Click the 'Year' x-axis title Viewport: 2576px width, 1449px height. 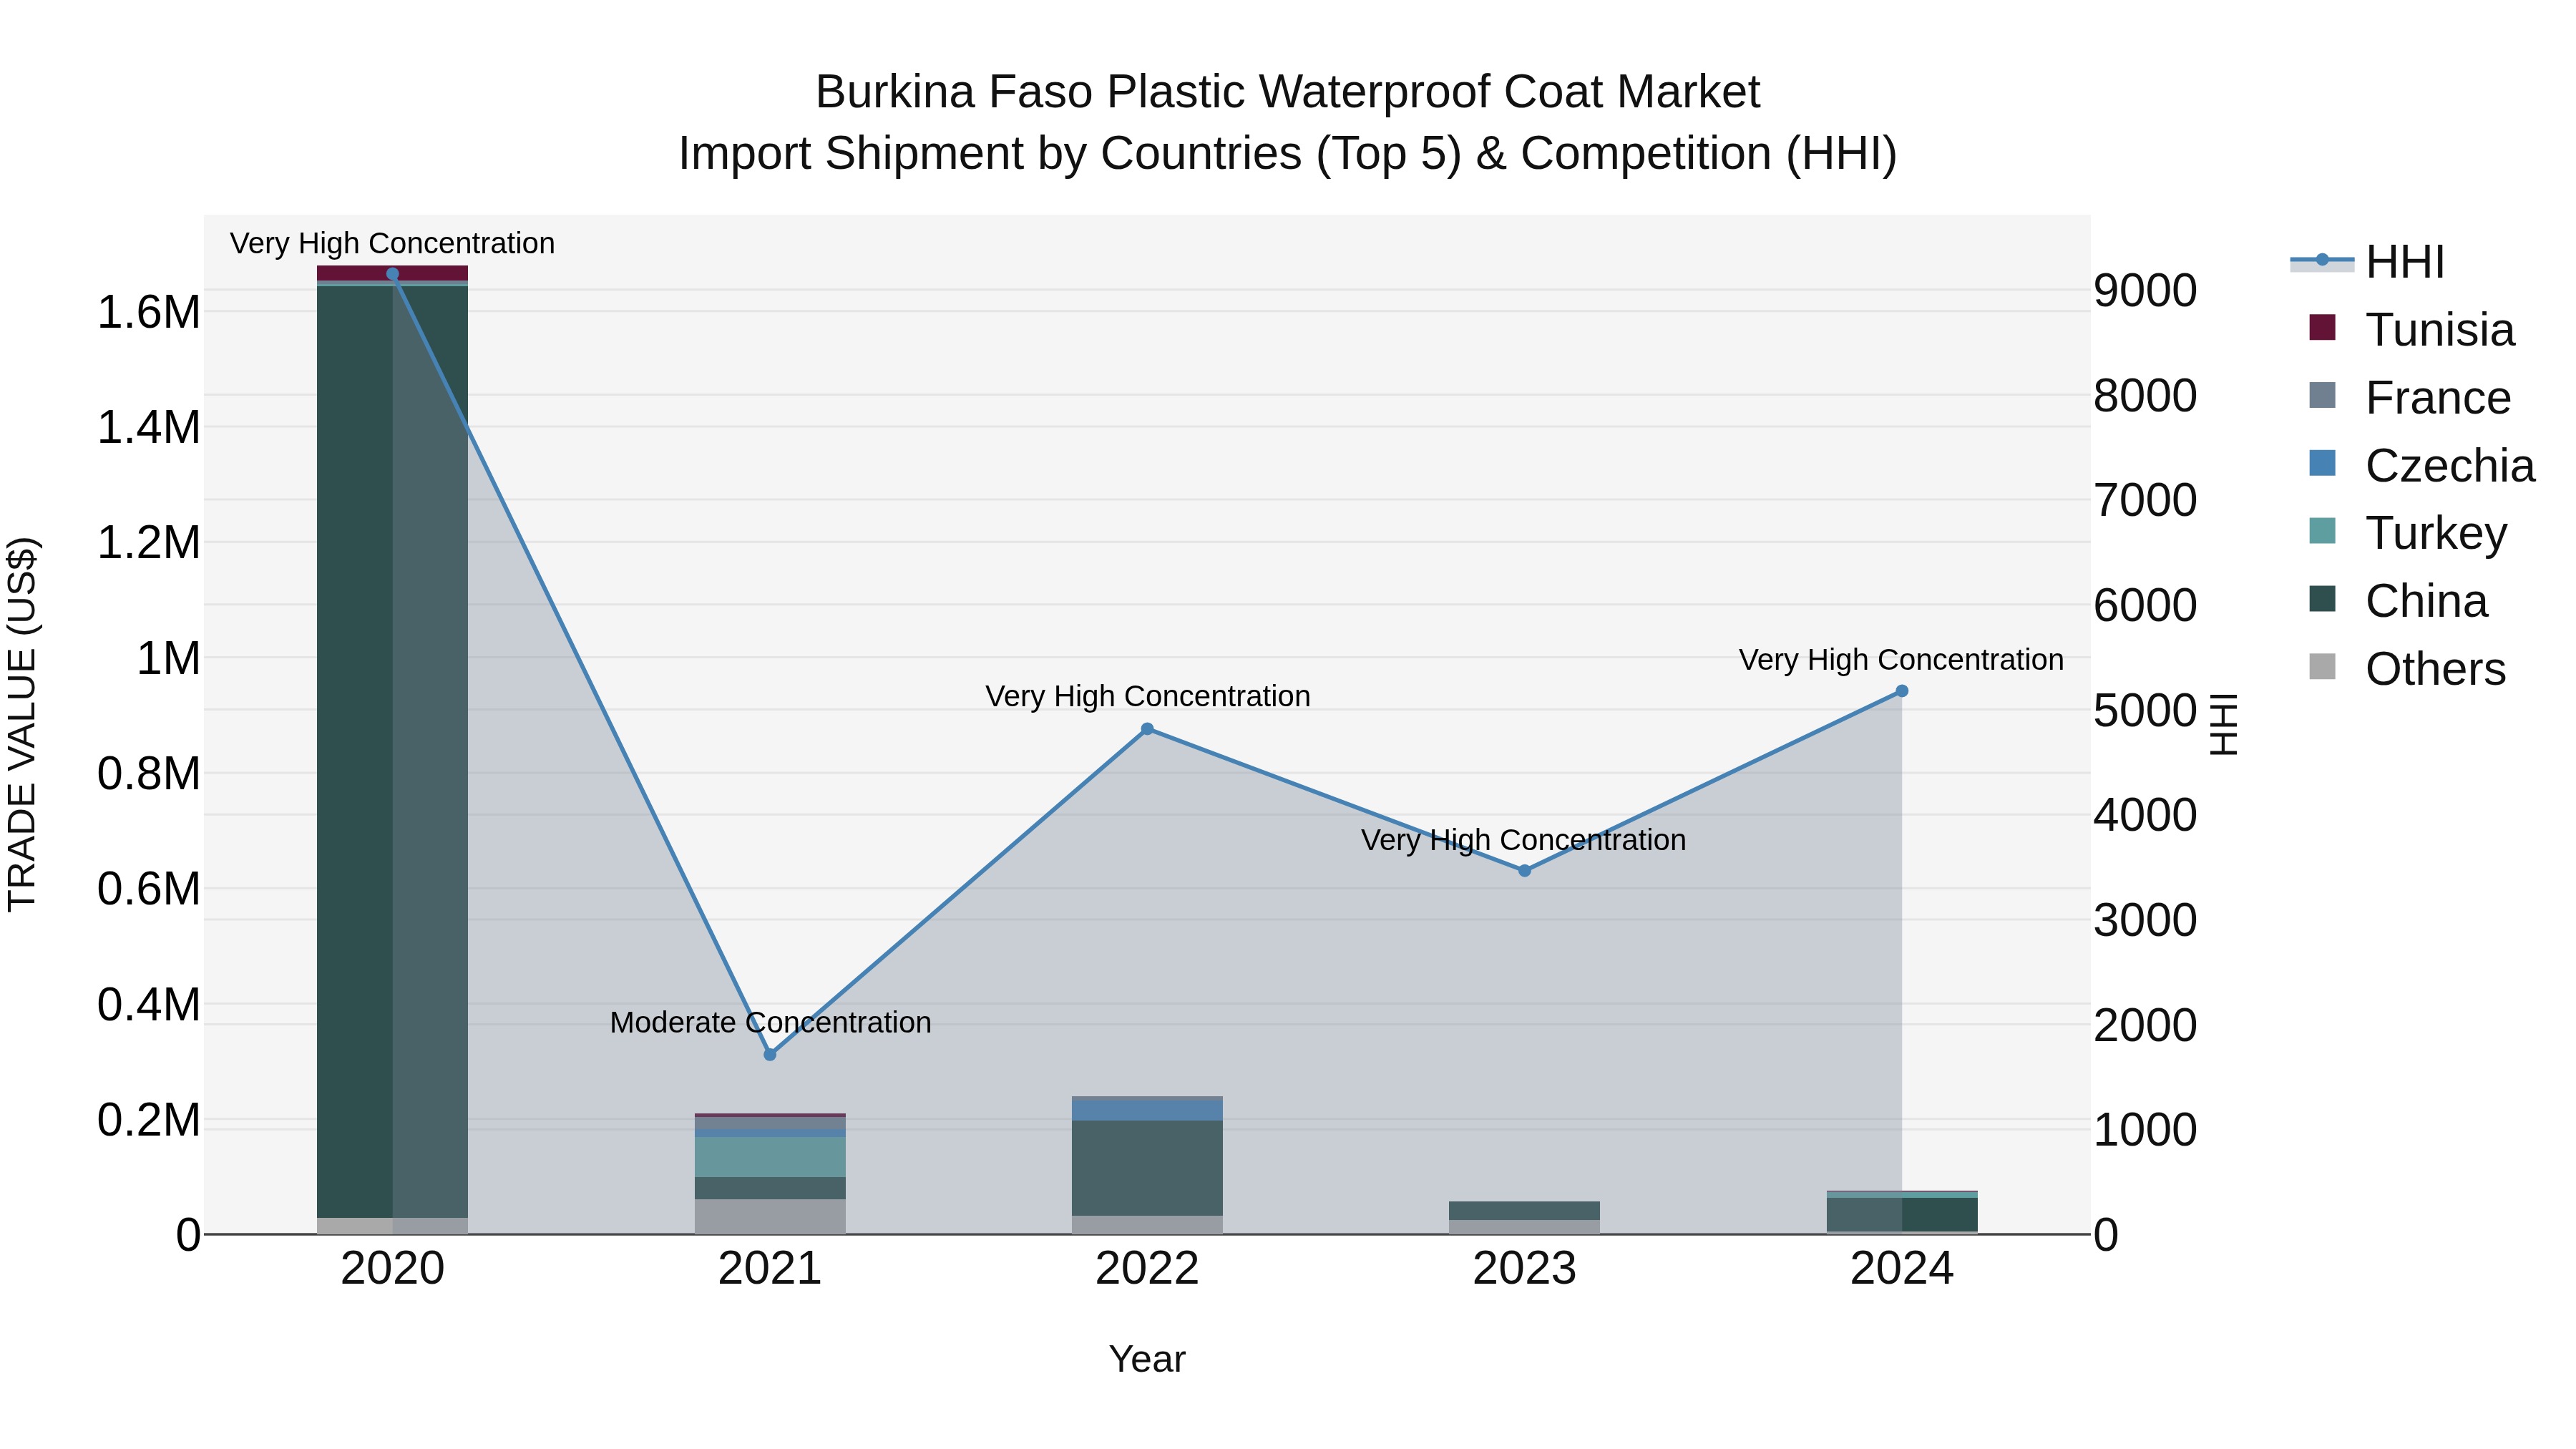pos(1147,1359)
